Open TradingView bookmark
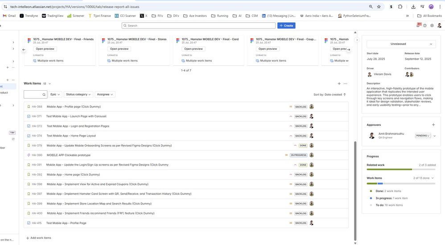 (53, 16)
